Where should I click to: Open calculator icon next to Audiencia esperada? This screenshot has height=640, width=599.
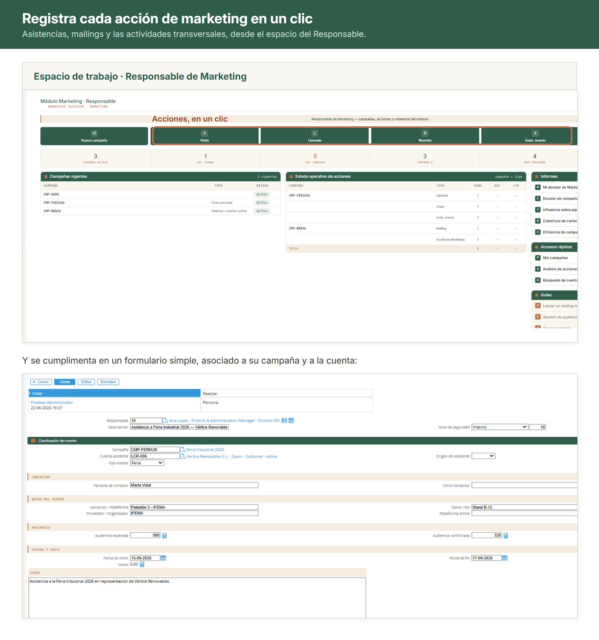(164, 536)
